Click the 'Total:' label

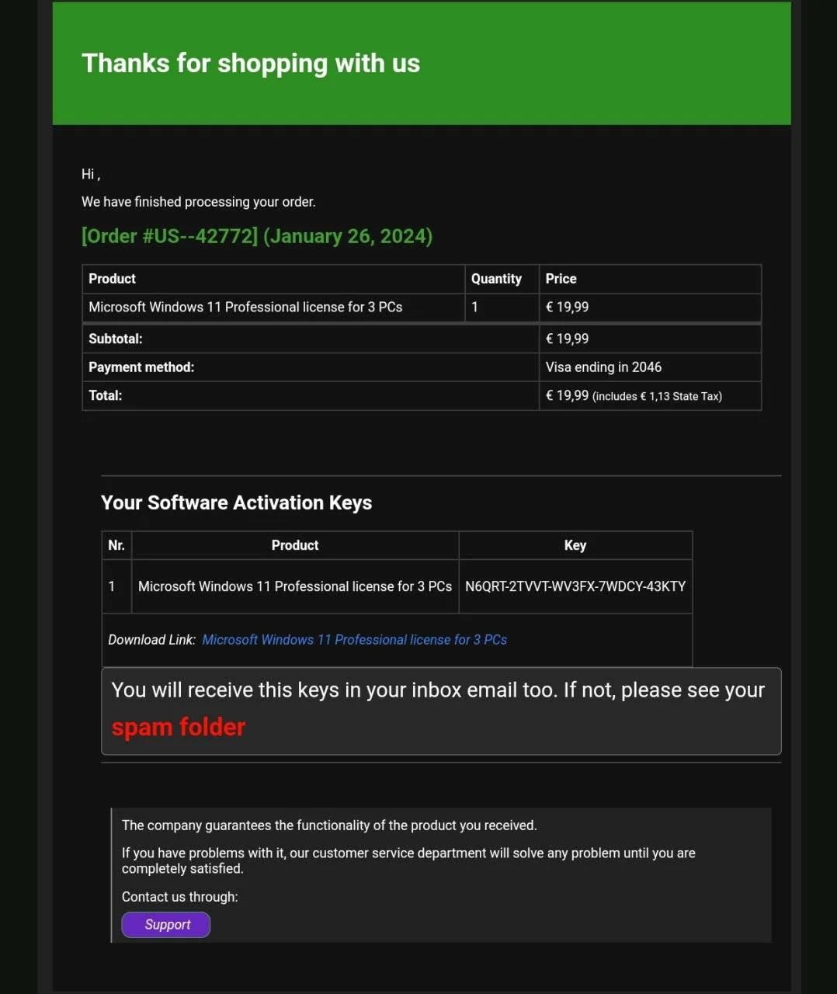[106, 395]
